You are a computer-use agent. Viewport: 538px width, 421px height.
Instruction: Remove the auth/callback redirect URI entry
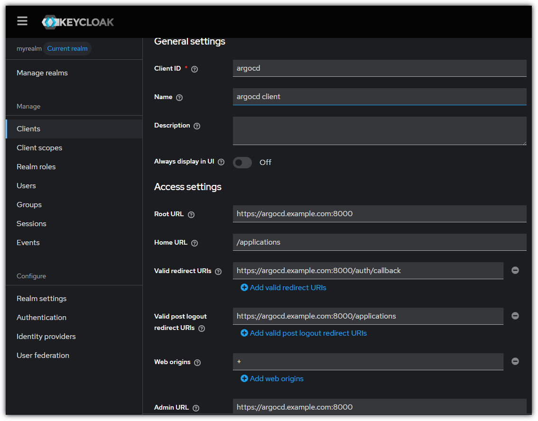[x=515, y=270]
